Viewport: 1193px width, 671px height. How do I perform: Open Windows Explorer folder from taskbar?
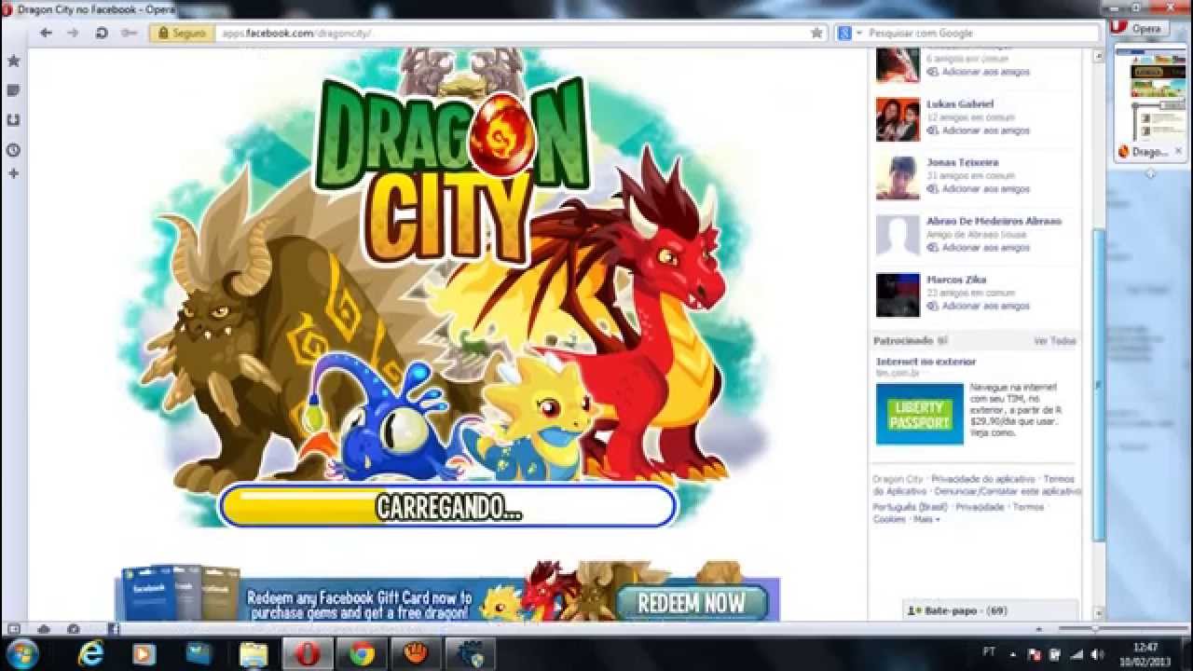[x=254, y=654]
